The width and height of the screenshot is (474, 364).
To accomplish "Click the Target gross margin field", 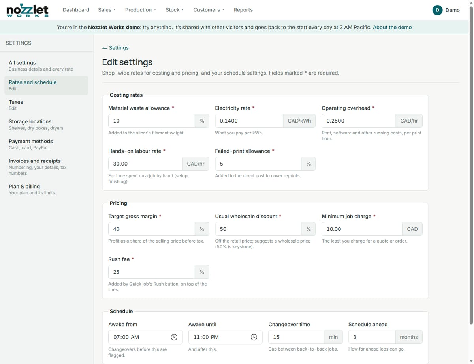I will click(x=151, y=229).
